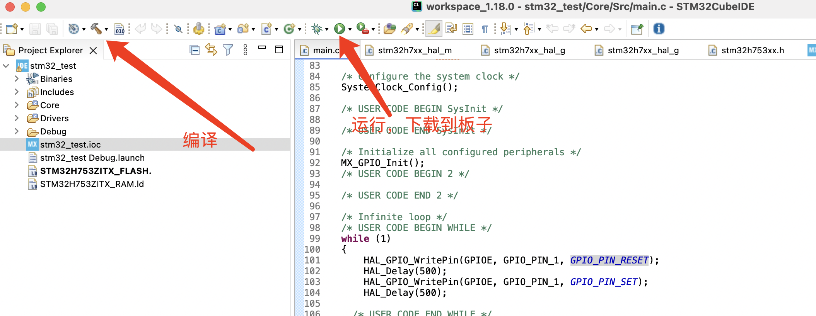Screen dimensions: 816x316
Task: Click the Back navigation yellow arrow
Action: tap(586, 29)
